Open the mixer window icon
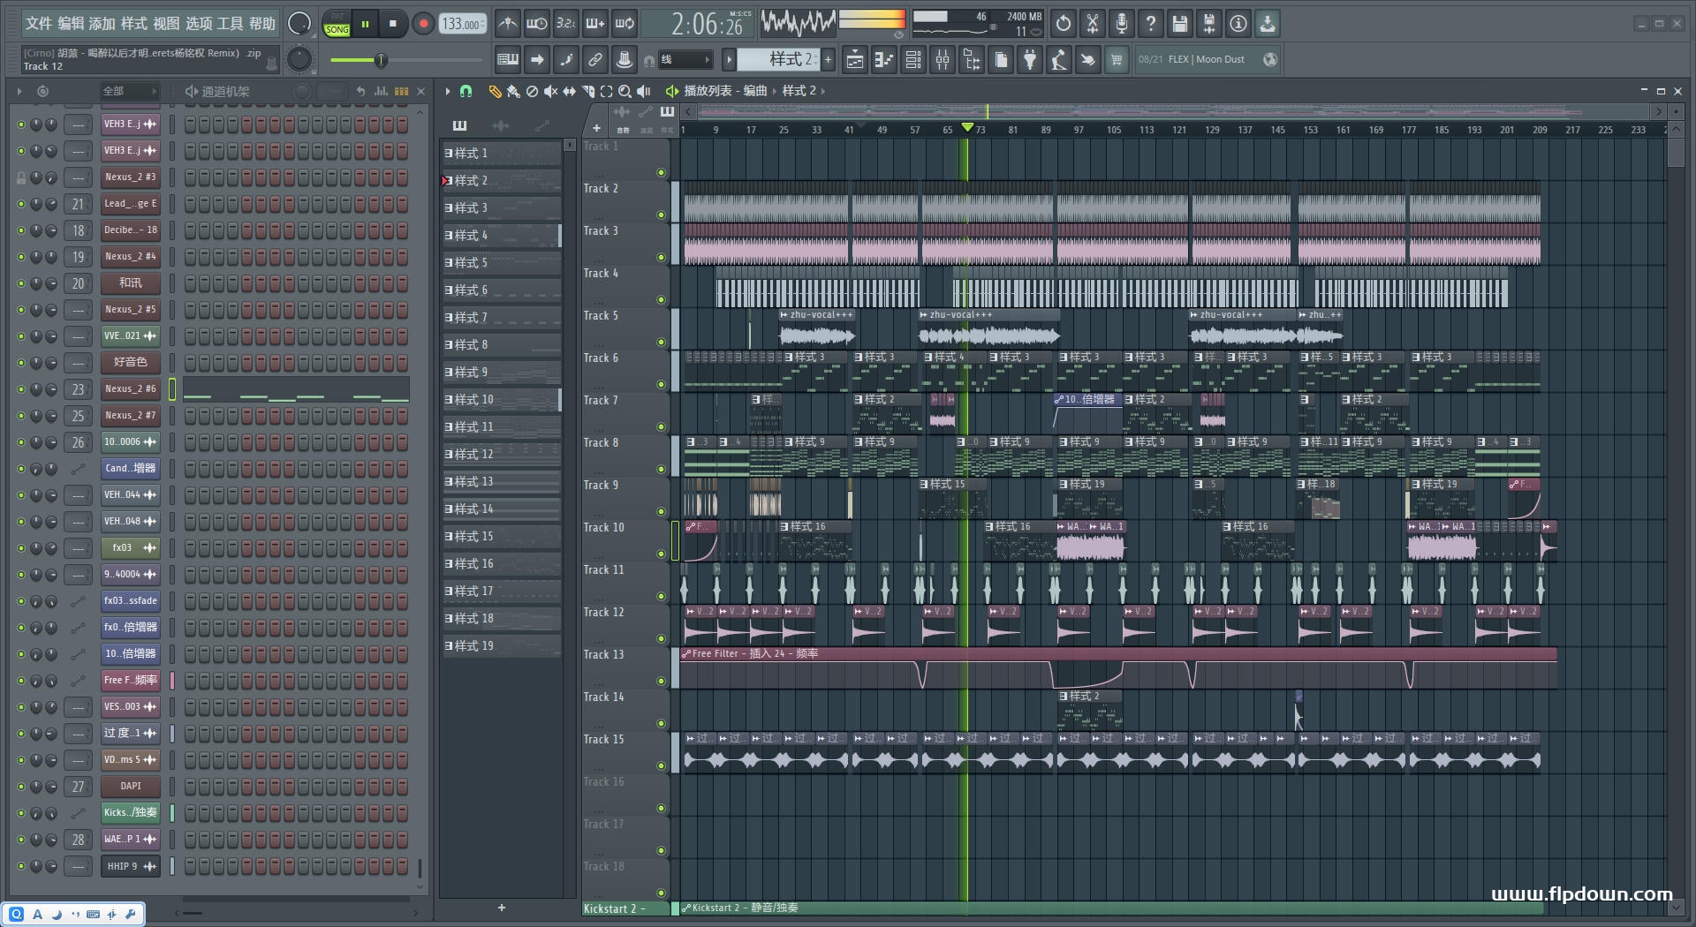 (943, 60)
